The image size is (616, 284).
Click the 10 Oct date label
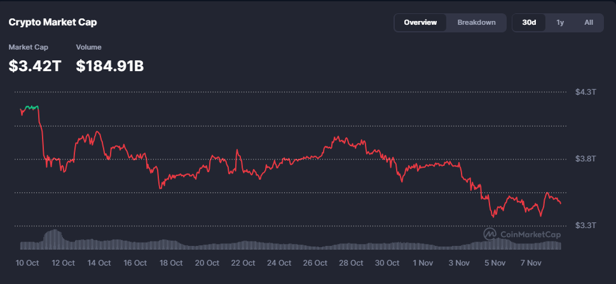[x=27, y=262]
